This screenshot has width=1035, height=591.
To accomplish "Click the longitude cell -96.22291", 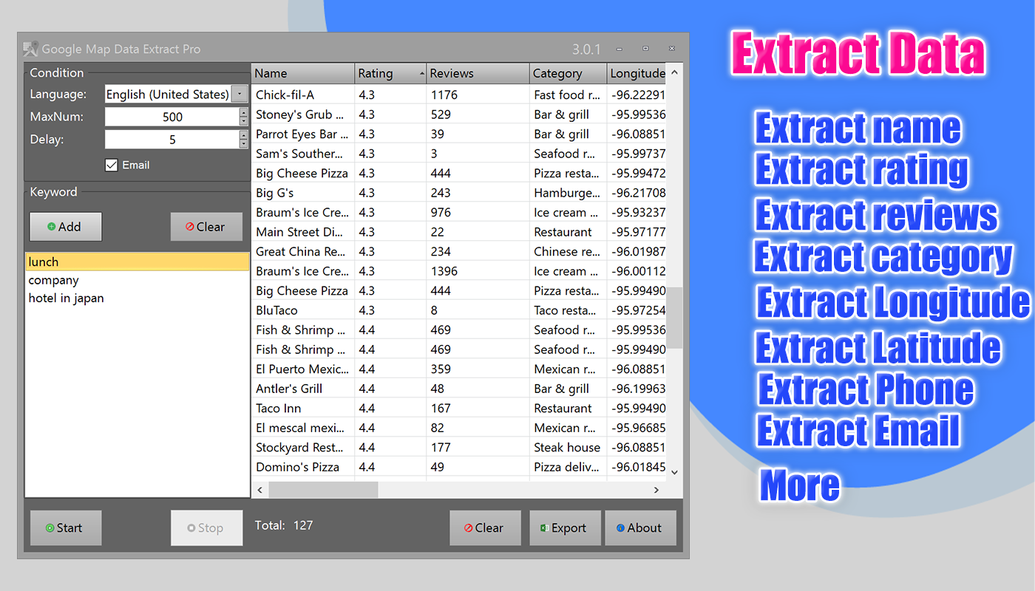I will pos(637,95).
